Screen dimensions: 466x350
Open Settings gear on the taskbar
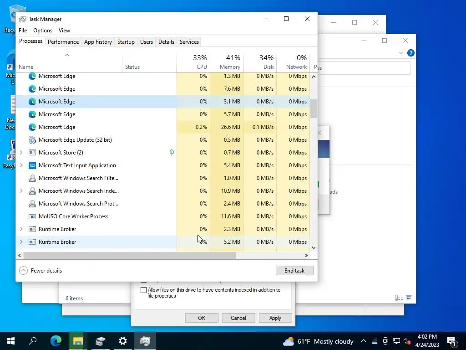click(x=122, y=341)
